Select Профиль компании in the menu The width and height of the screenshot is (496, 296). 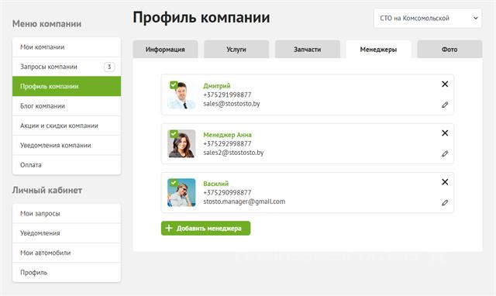(x=67, y=86)
